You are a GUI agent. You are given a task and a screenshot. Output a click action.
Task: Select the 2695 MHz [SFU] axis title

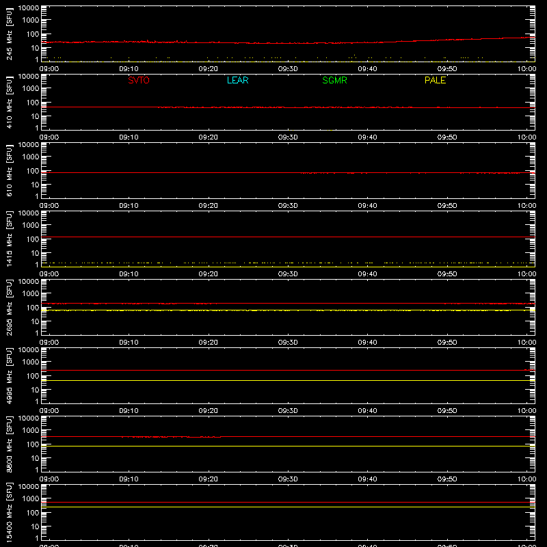pos(9,308)
